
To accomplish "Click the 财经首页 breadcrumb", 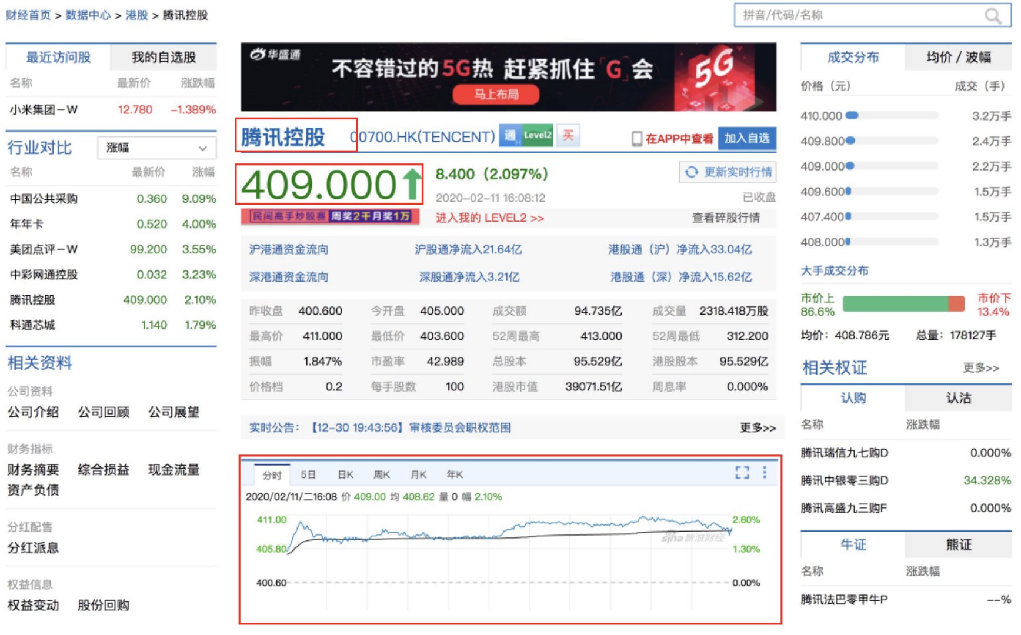I will (28, 15).
